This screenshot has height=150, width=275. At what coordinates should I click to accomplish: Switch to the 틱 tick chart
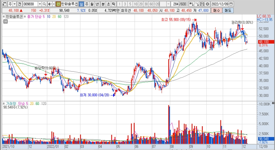pyautogui.click(x=114, y=4)
